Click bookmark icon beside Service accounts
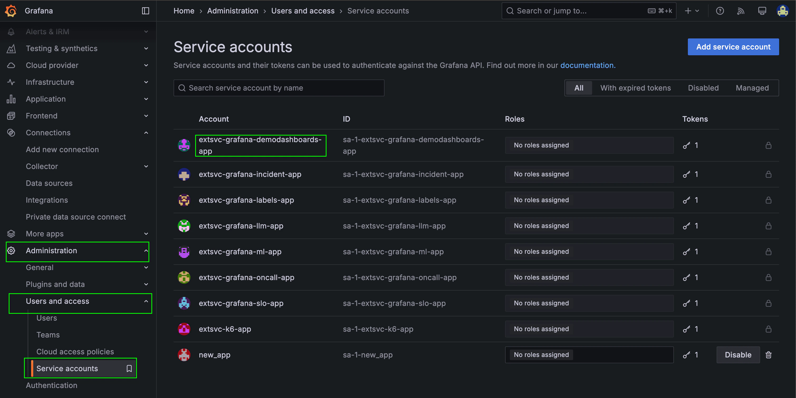Screen dimensions: 796x398 [x=129, y=369]
